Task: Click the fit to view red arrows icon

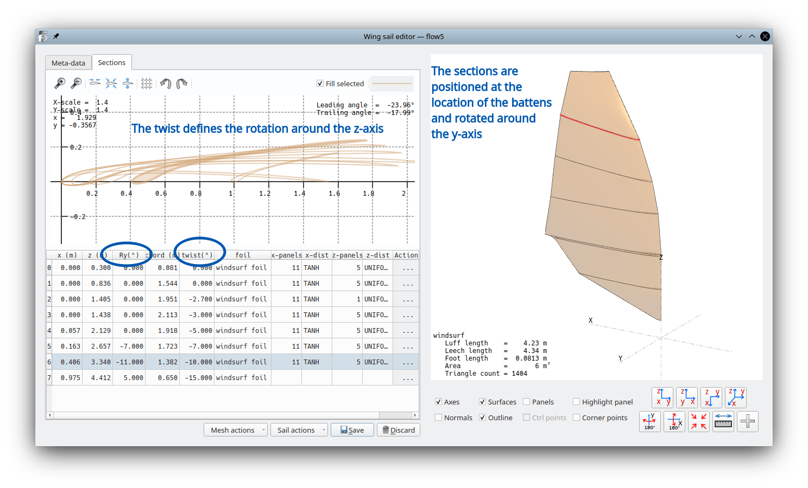Action: (x=699, y=421)
